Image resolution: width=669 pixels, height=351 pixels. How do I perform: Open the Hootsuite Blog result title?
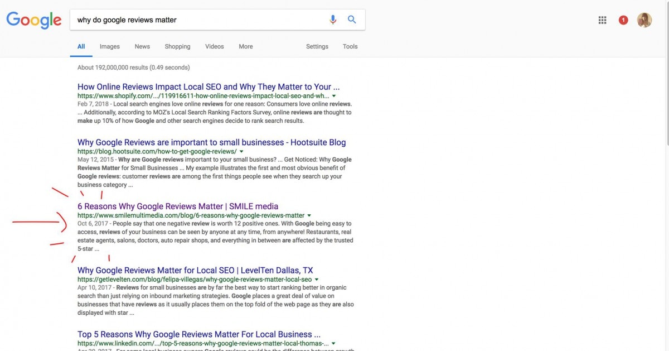(x=211, y=142)
